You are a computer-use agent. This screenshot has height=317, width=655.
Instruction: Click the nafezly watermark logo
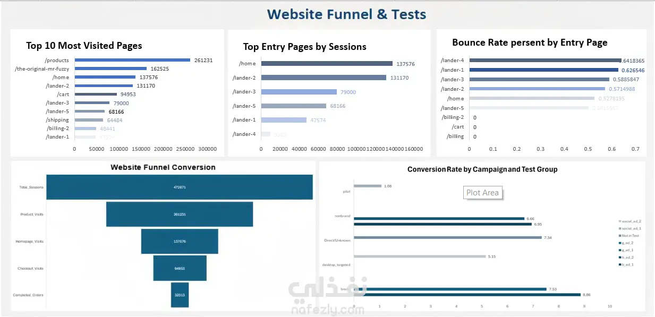point(328,288)
